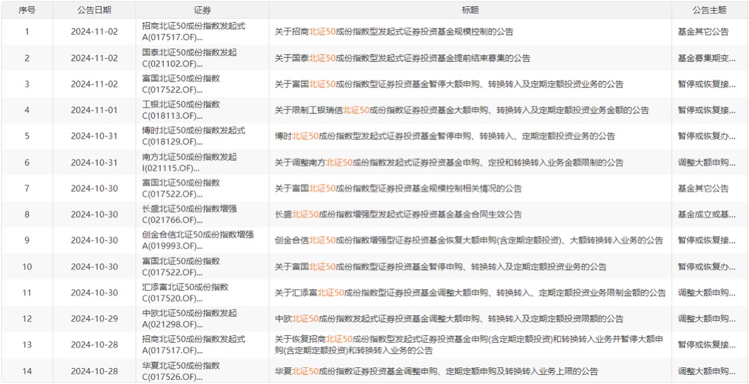Click the 序号 column header
749x384 pixels.
point(27,10)
